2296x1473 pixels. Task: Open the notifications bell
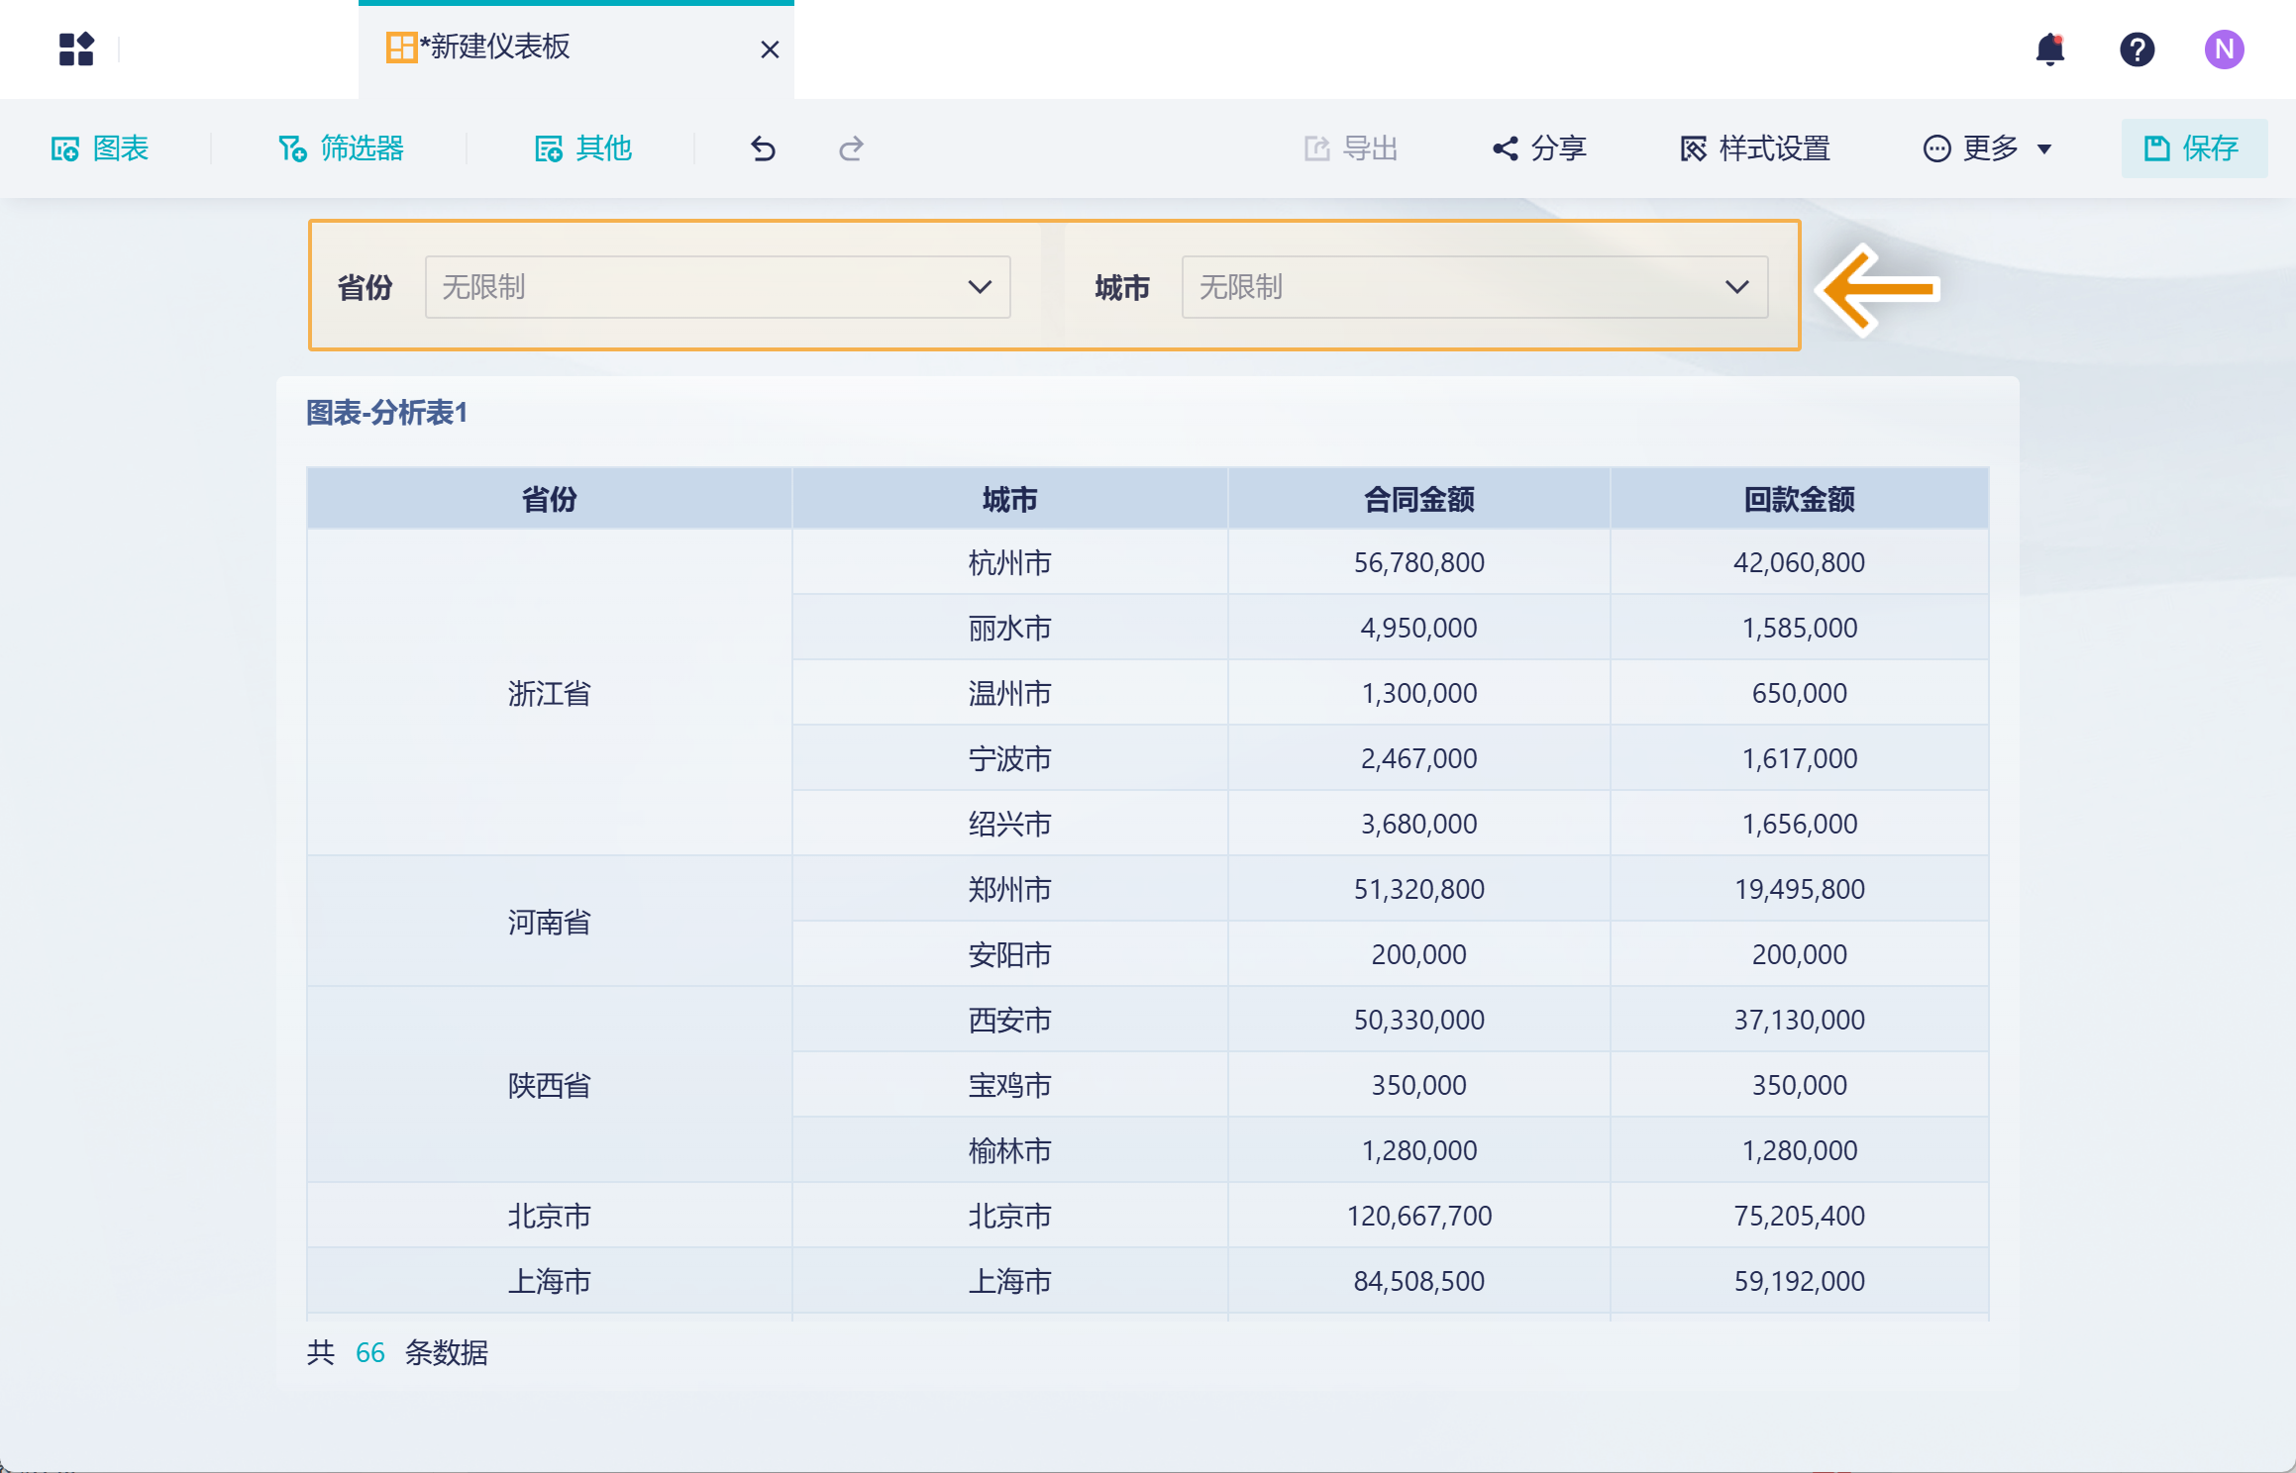pos(2049,49)
